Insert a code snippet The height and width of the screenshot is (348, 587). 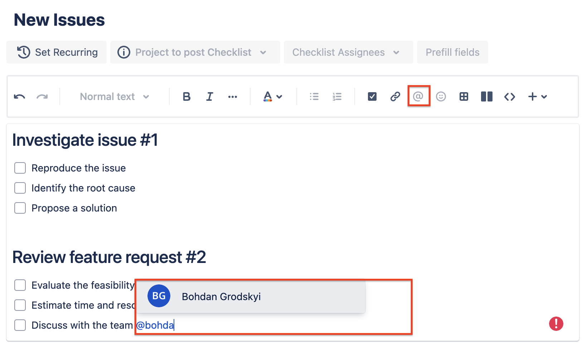tap(510, 97)
